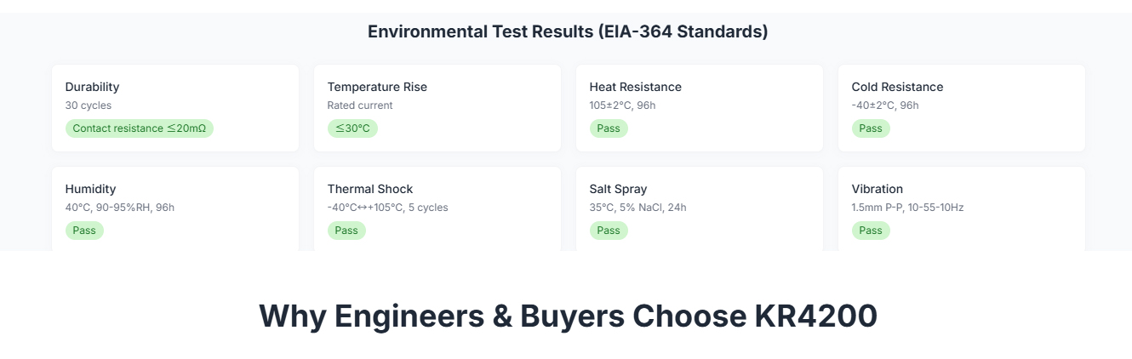Click the ≤30°C result badge

click(x=352, y=128)
